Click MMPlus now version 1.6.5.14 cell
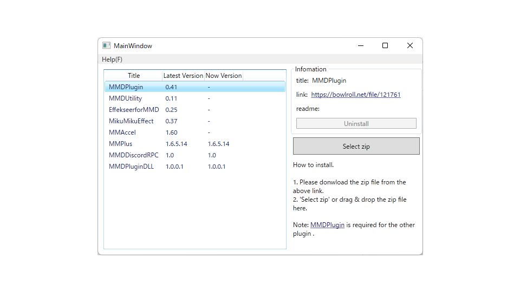Screen dimensions: 520x292 pyautogui.click(x=218, y=144)
